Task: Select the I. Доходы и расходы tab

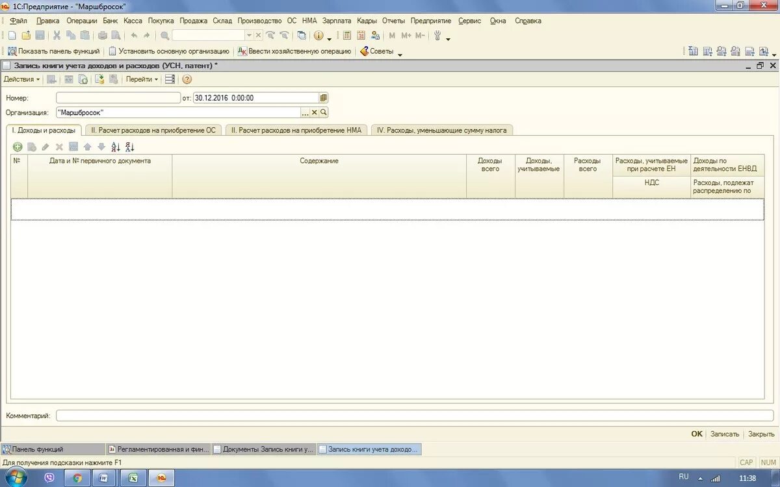Action: point(44,130)
